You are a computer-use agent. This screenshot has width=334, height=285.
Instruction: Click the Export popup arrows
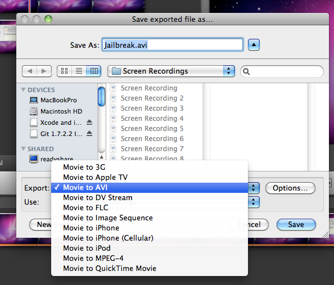tap(254, 188)
